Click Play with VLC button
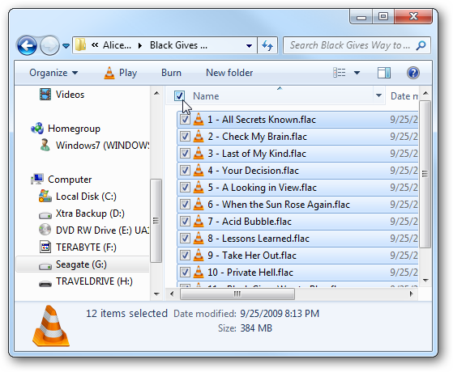 click(x=121, y=73)
